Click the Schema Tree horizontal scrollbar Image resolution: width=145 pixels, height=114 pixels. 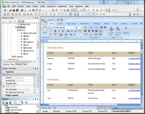(18, 61)
